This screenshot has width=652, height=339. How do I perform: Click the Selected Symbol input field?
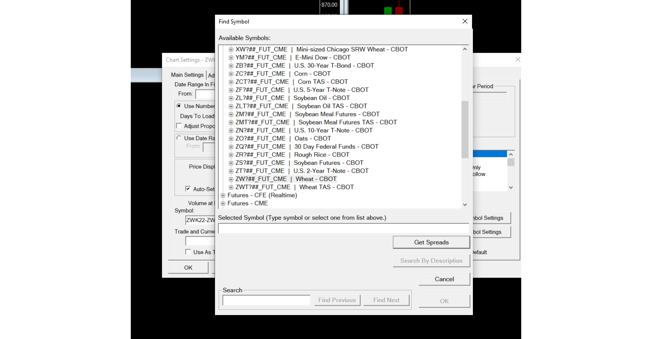pyautogui.click(x=343, y=228)
